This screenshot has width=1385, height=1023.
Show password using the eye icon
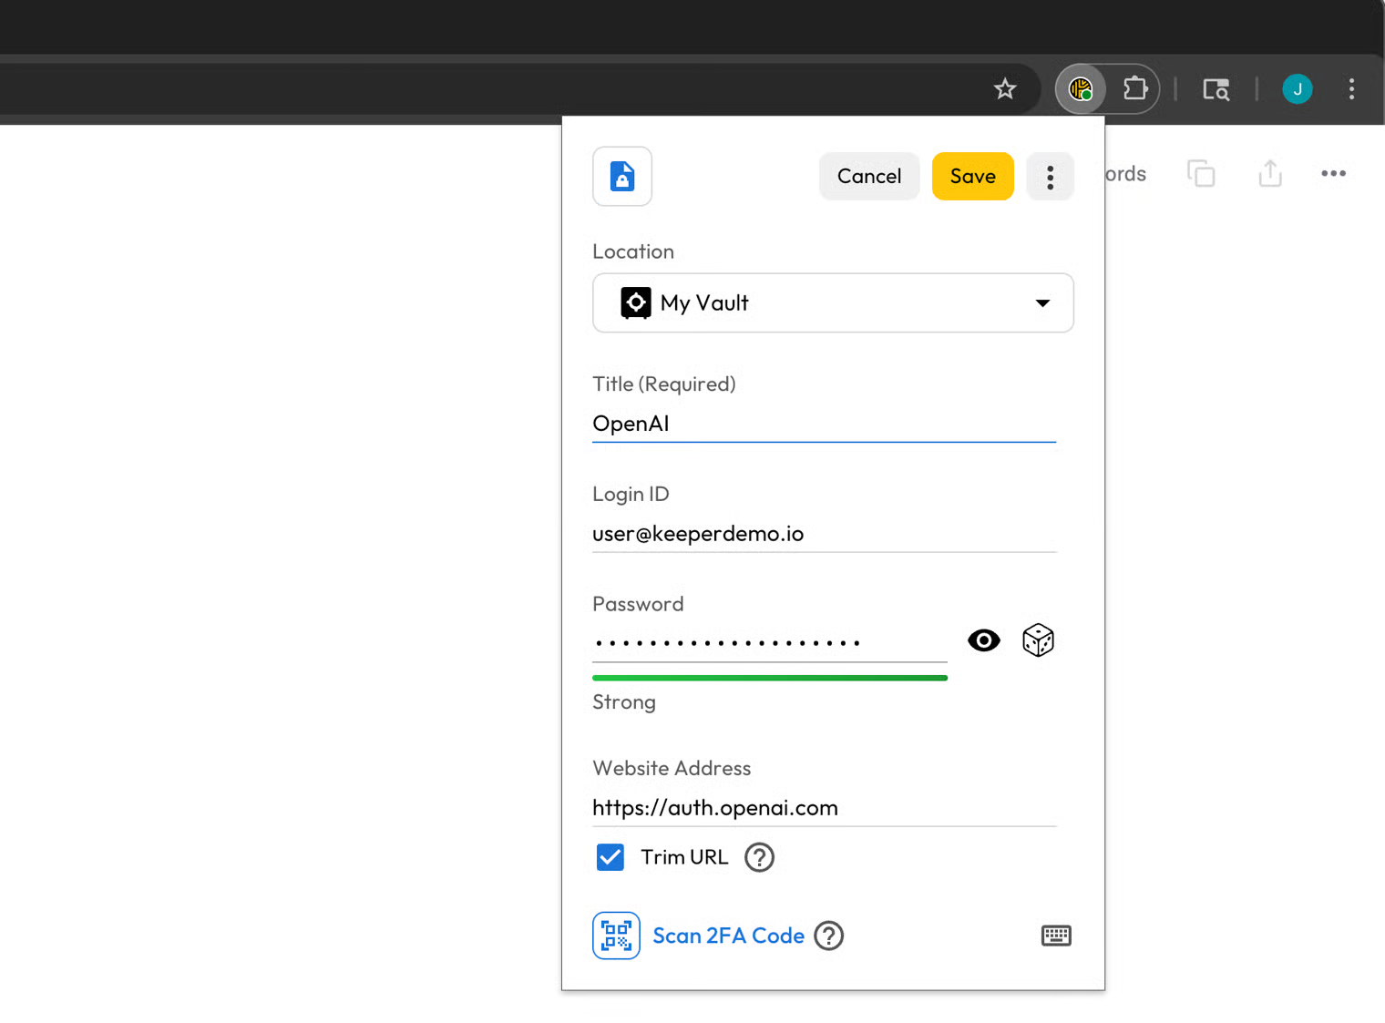coord(983,640)
